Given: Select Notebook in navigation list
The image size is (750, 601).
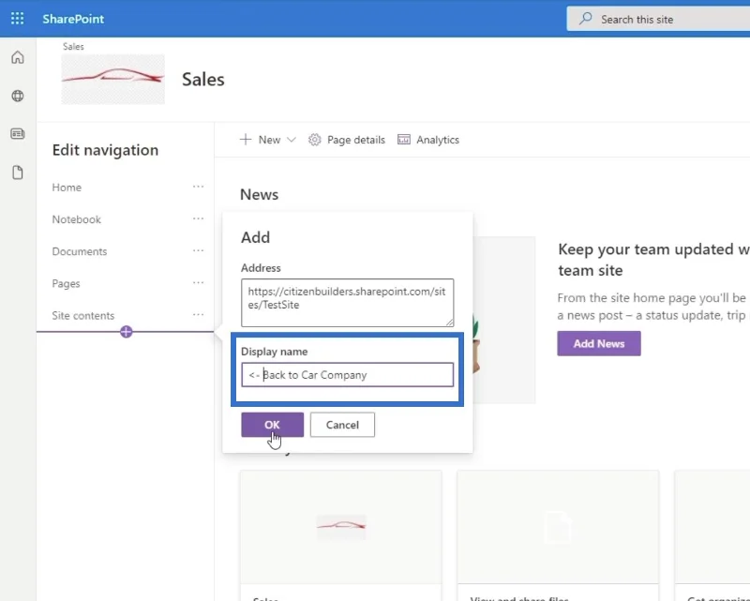Looking at the screenshot, I should coord(77,219).
